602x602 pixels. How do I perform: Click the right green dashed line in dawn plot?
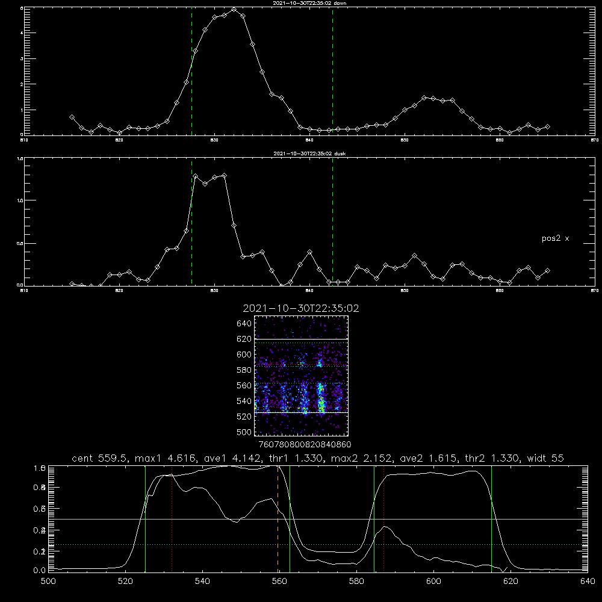(x=332, y=71)
